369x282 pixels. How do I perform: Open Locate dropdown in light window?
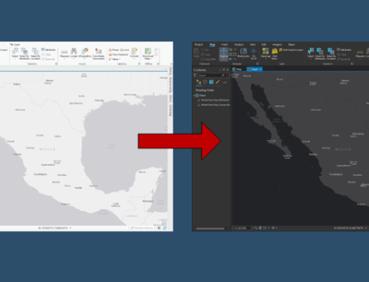click(74, 59)
